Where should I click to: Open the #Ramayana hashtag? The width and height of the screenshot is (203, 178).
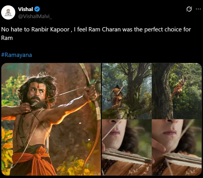click(16, 55)
